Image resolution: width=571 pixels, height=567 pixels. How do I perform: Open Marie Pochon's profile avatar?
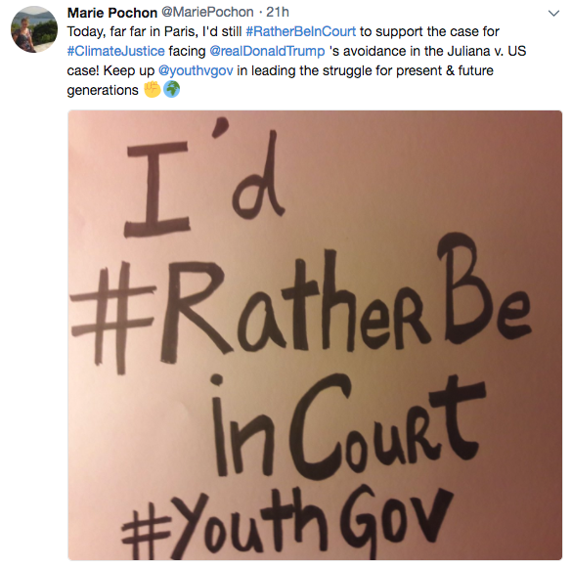point(34,30)
